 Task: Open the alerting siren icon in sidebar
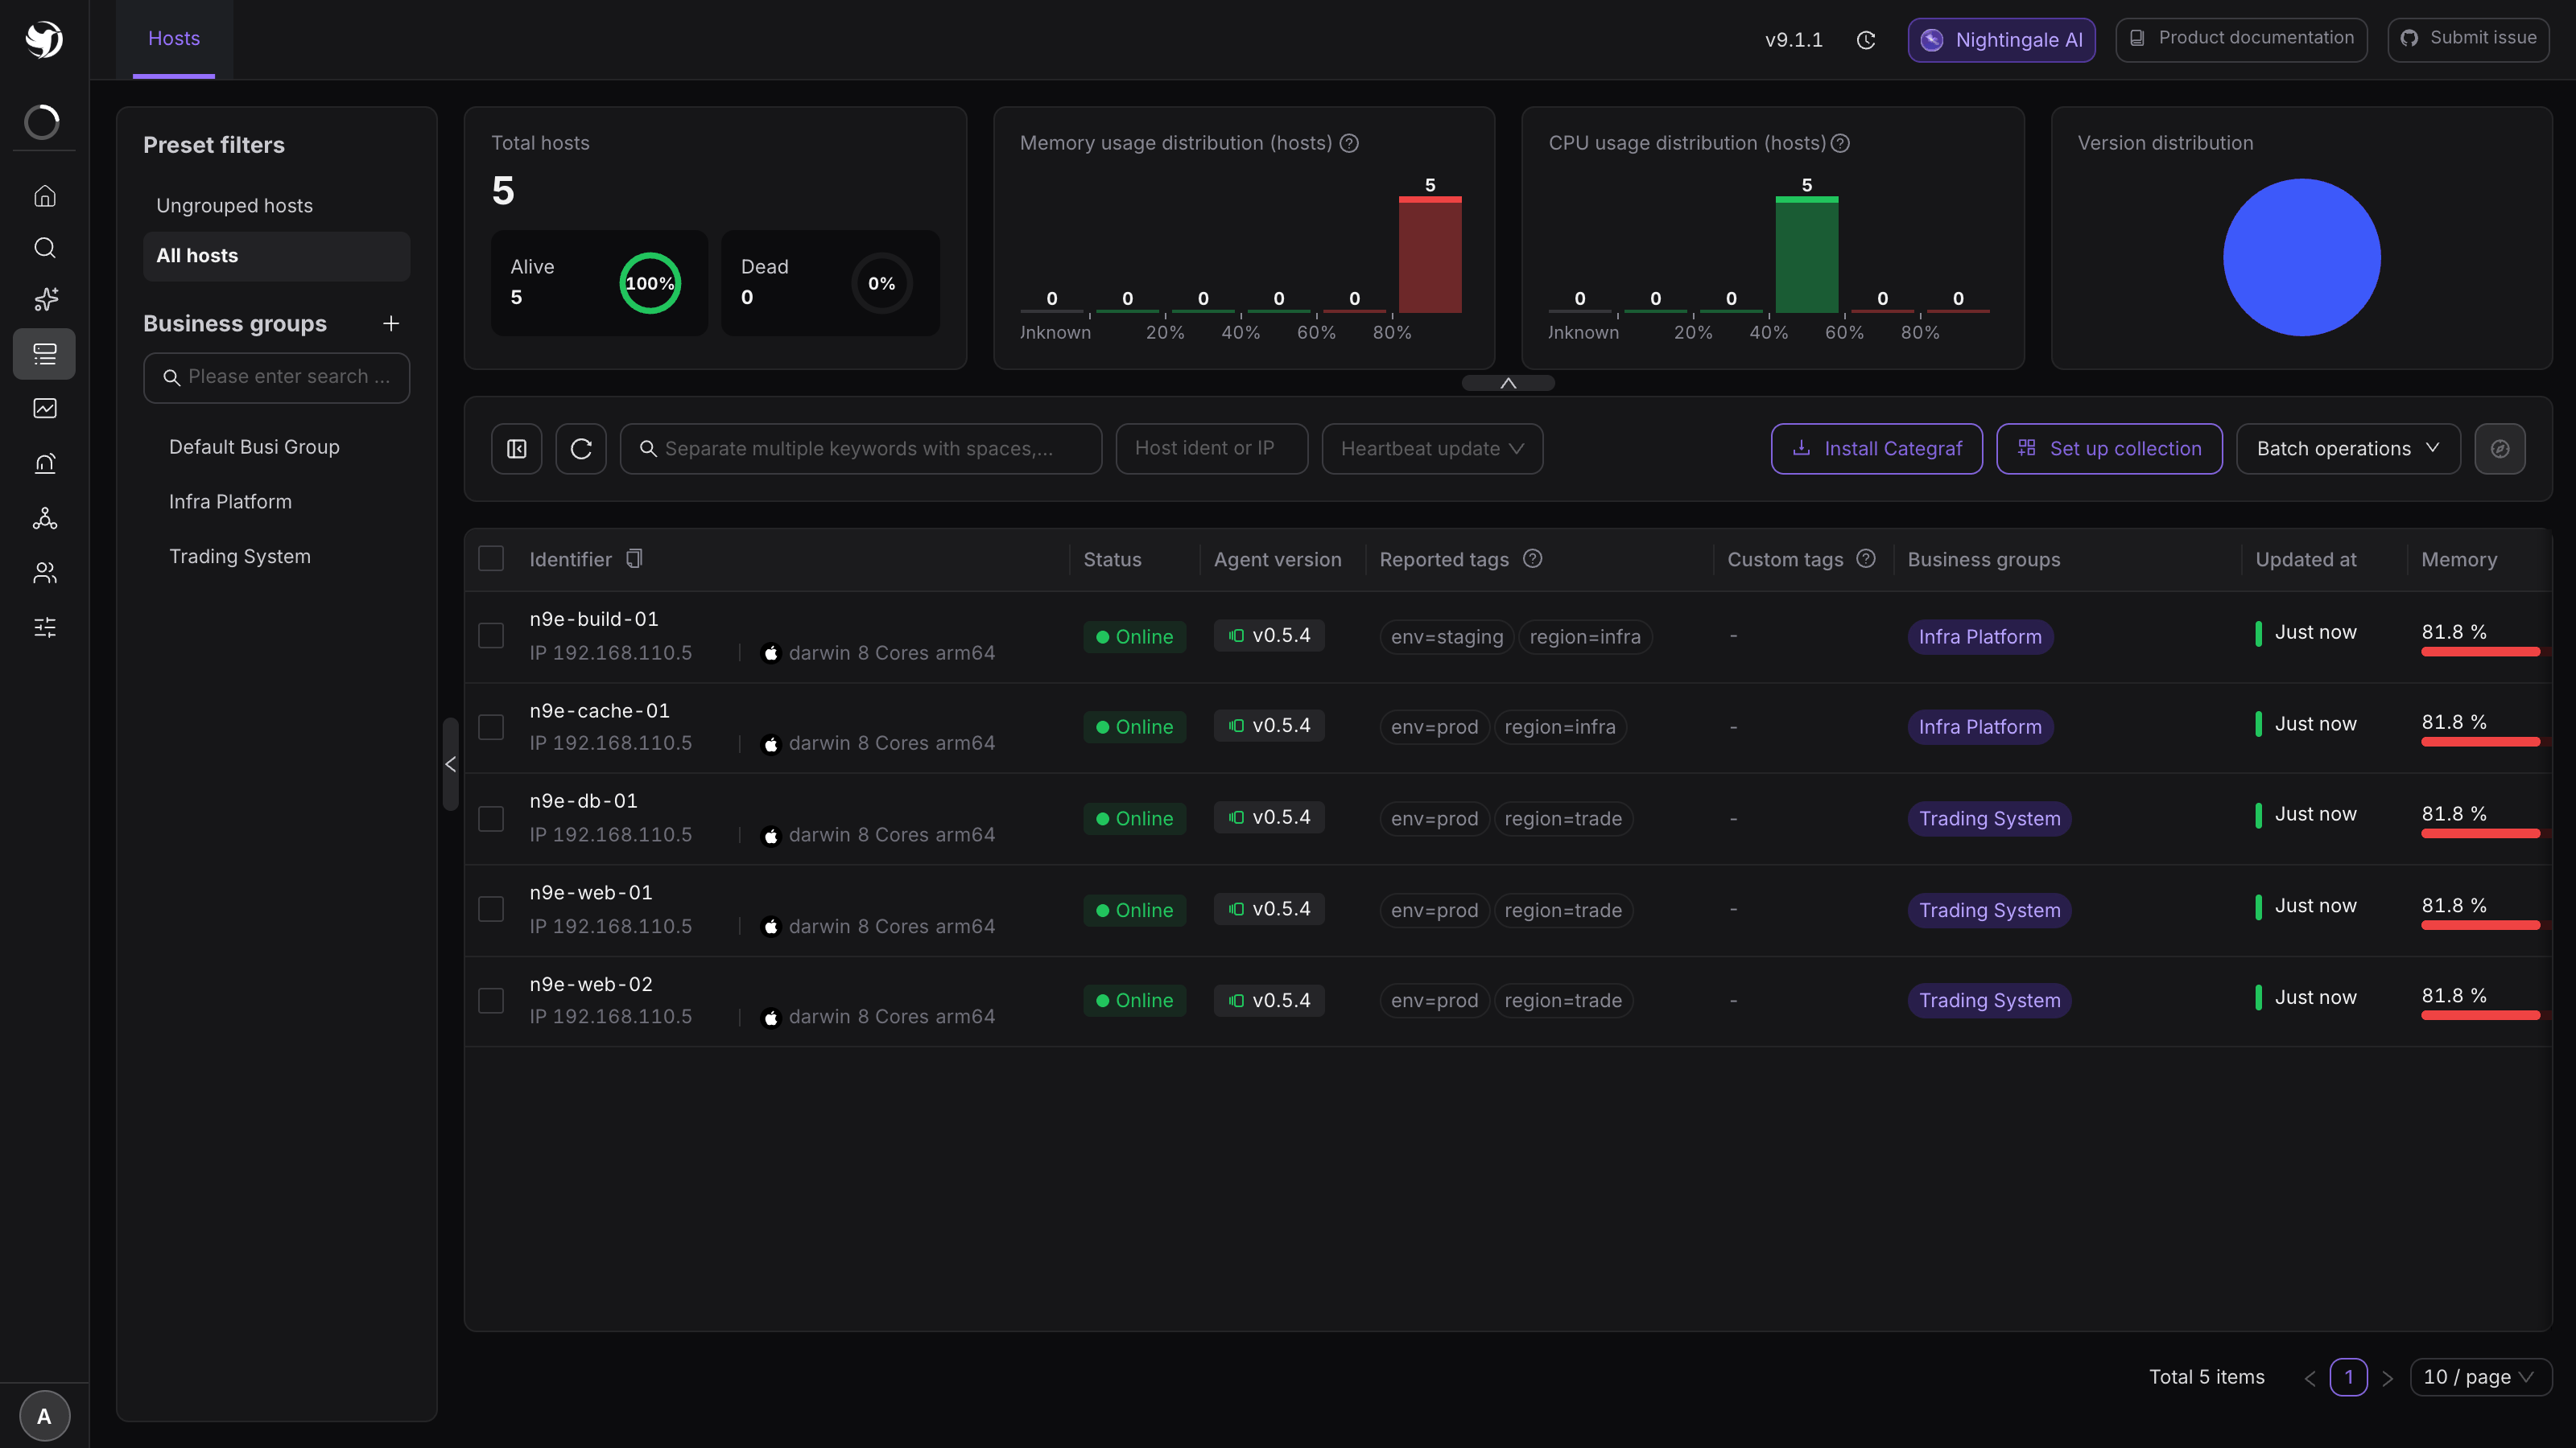tap(44, 463)
